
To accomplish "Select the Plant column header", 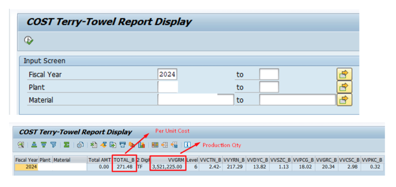I will (x=45, y=160).
